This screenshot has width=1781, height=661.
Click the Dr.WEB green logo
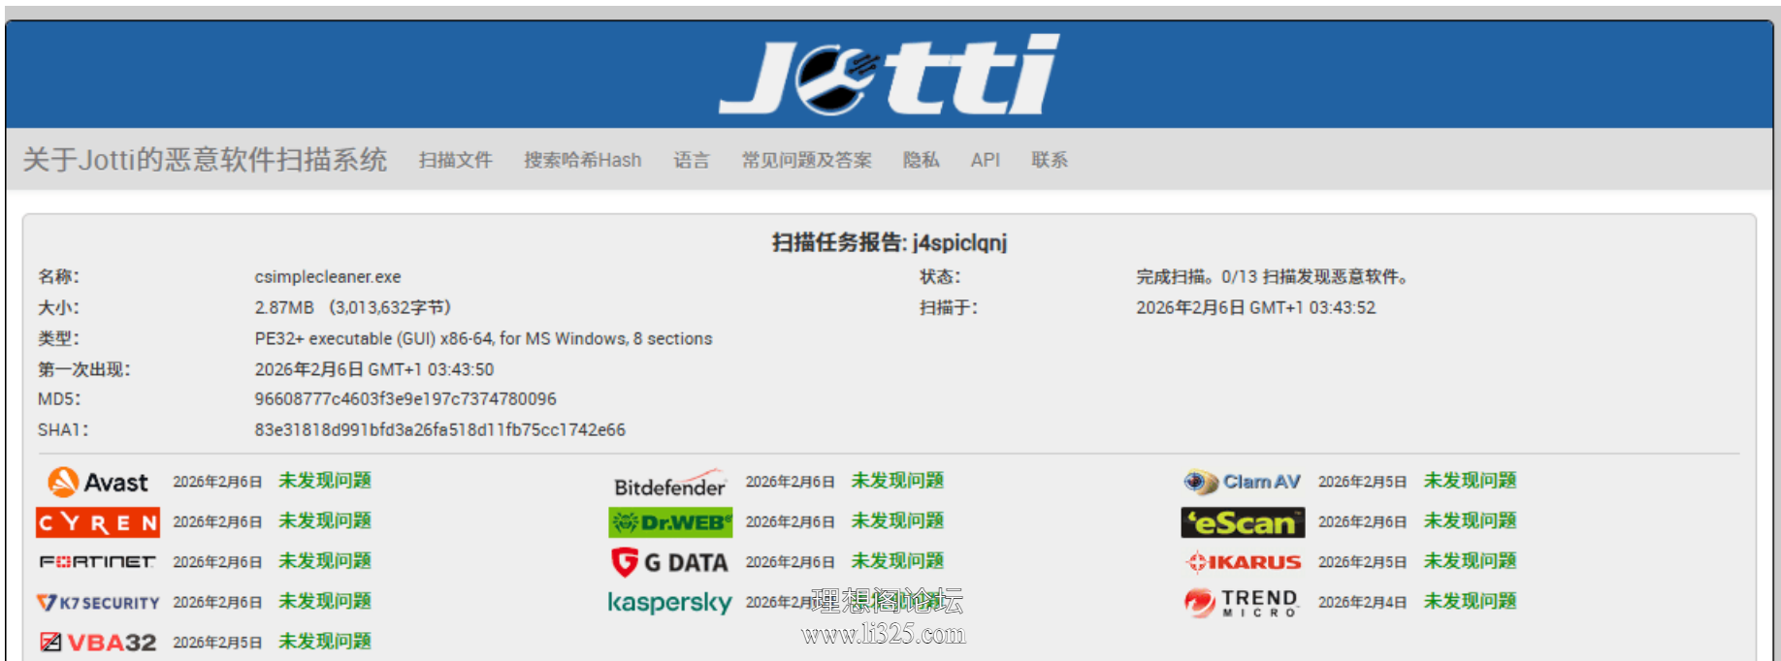[670, 522]
